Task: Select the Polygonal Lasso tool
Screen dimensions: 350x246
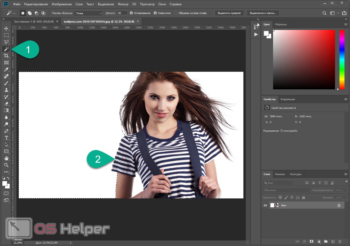Action: 6,42
